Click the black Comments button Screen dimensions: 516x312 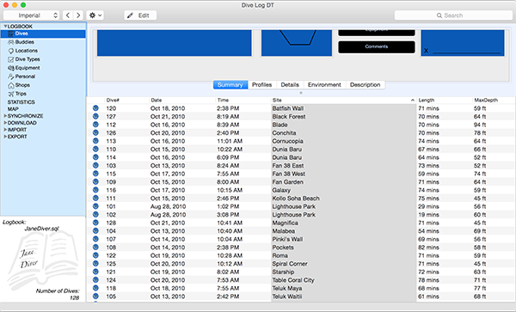(377, 46)
